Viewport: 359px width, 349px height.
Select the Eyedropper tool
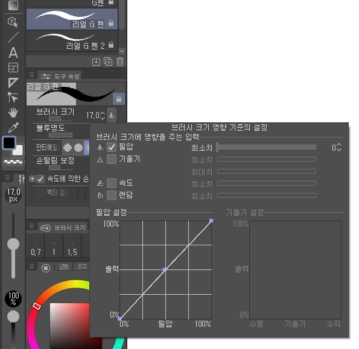click(13, 128)
